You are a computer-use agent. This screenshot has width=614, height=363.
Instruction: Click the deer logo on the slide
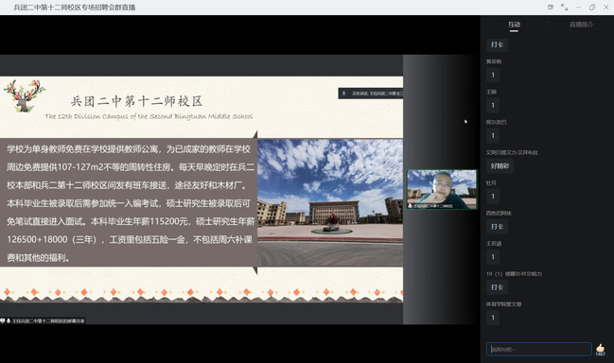pos(25,95)
